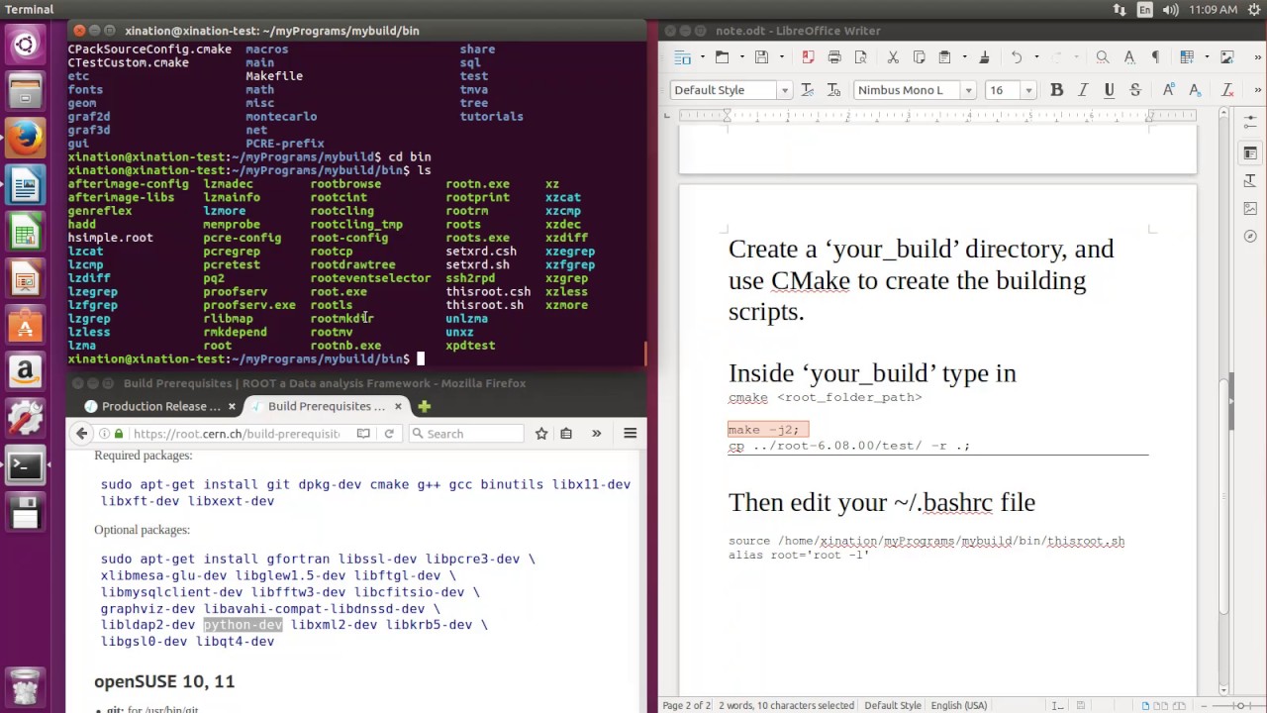
Task: Expand the Paste dropdown arrow
Action: click(x=964, y=57)
